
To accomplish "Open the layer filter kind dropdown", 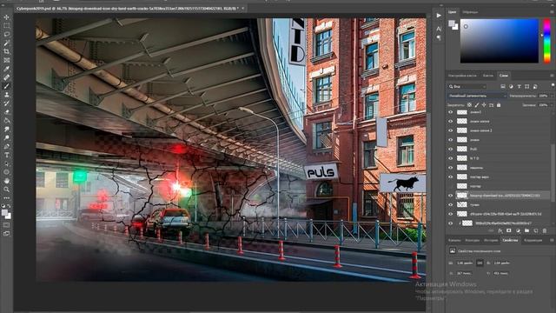I will [x=467, y=86].
